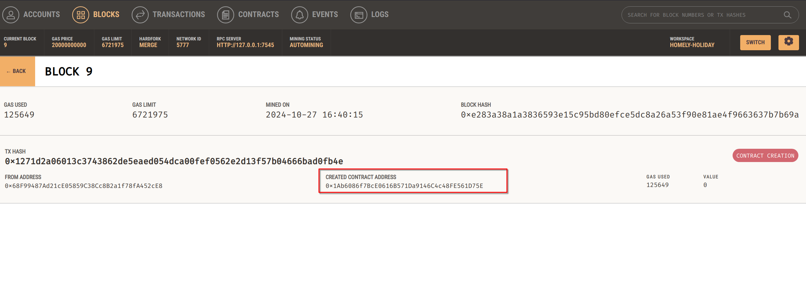Image resolution: width=806 pixels, height=289 pixels.
Task: Focus the block number search field
Action: coord(696,15)
